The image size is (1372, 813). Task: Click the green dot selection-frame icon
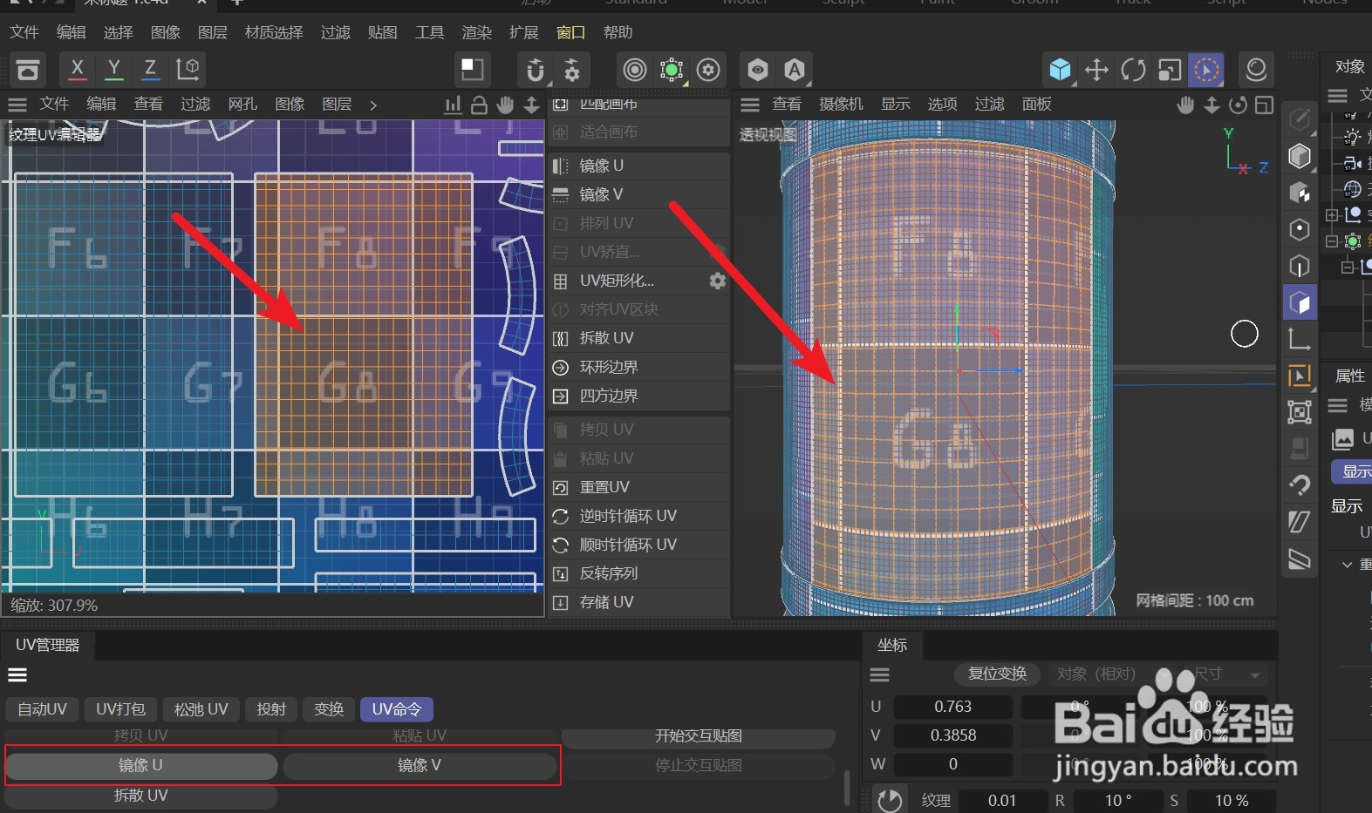[672, 70]
